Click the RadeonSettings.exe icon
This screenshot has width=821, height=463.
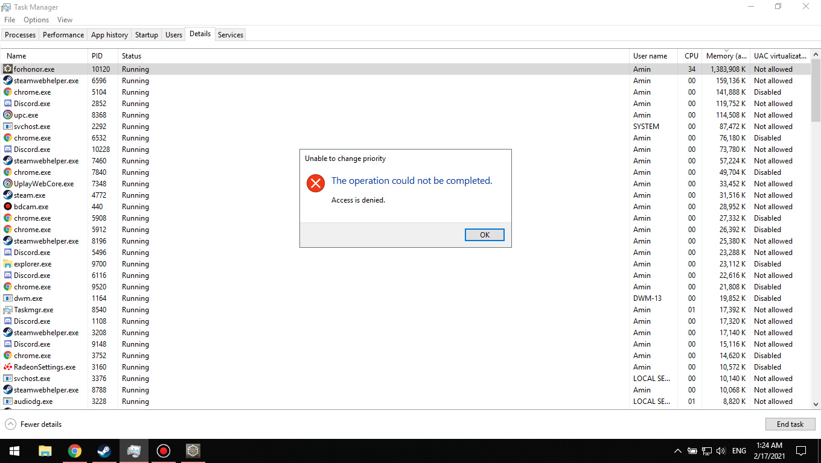click(8, 367)
